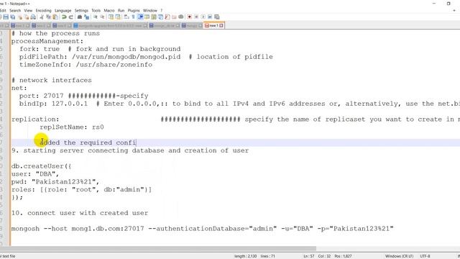Click the Save All toolbar icon
This screenshot has height=259, width=460.
point(13,17)
